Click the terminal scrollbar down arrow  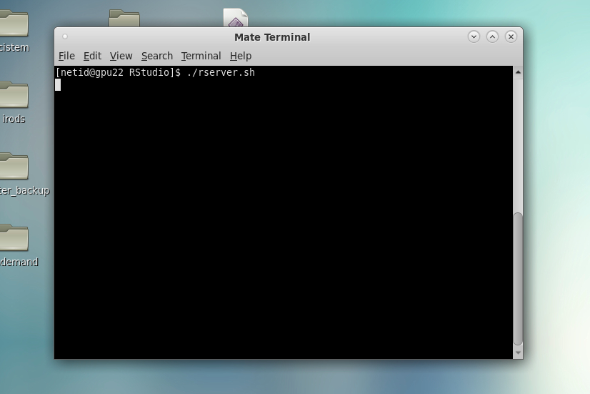tap(518, 353)
